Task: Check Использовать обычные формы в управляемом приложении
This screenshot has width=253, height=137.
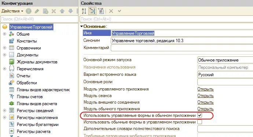Action: click(x=200, y=122)
